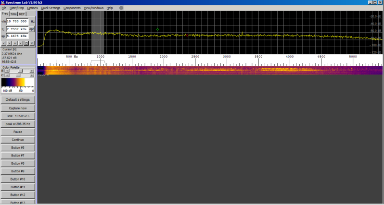Viewport: 384px width, 205px height.
Task: Click 'Button #9'
Action: click(18, 171)
